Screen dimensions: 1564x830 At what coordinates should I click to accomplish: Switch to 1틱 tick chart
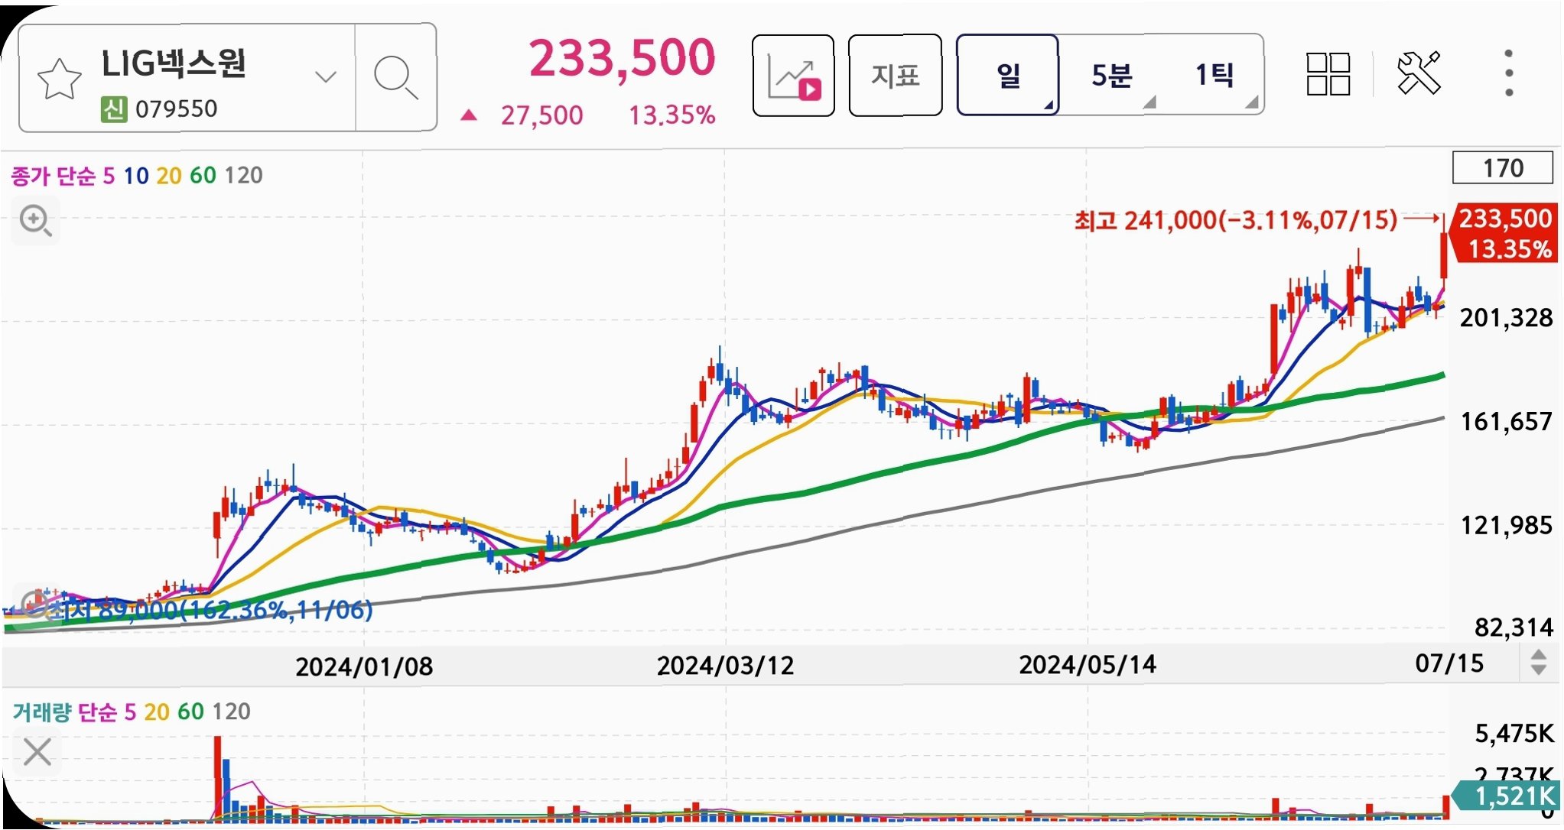(1213, 75)
